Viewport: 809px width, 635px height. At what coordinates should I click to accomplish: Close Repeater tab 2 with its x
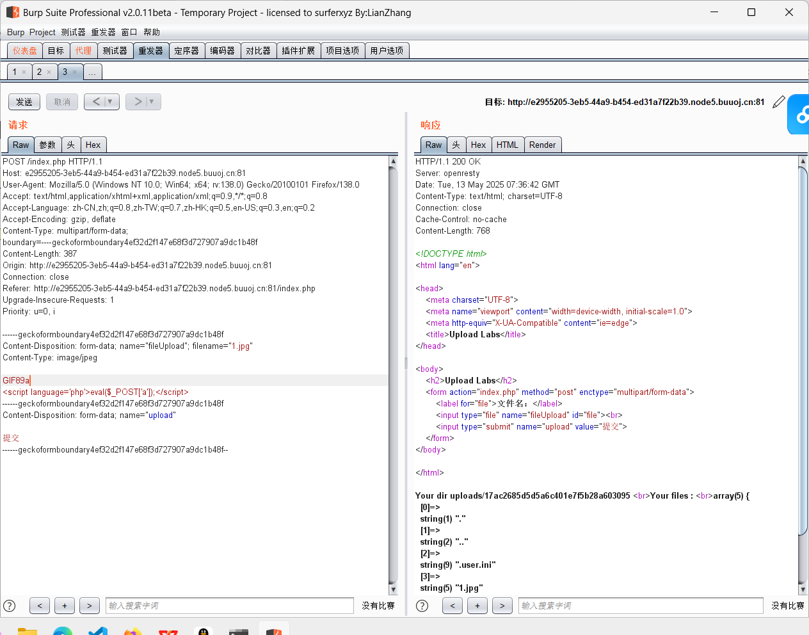pos(49,72)
